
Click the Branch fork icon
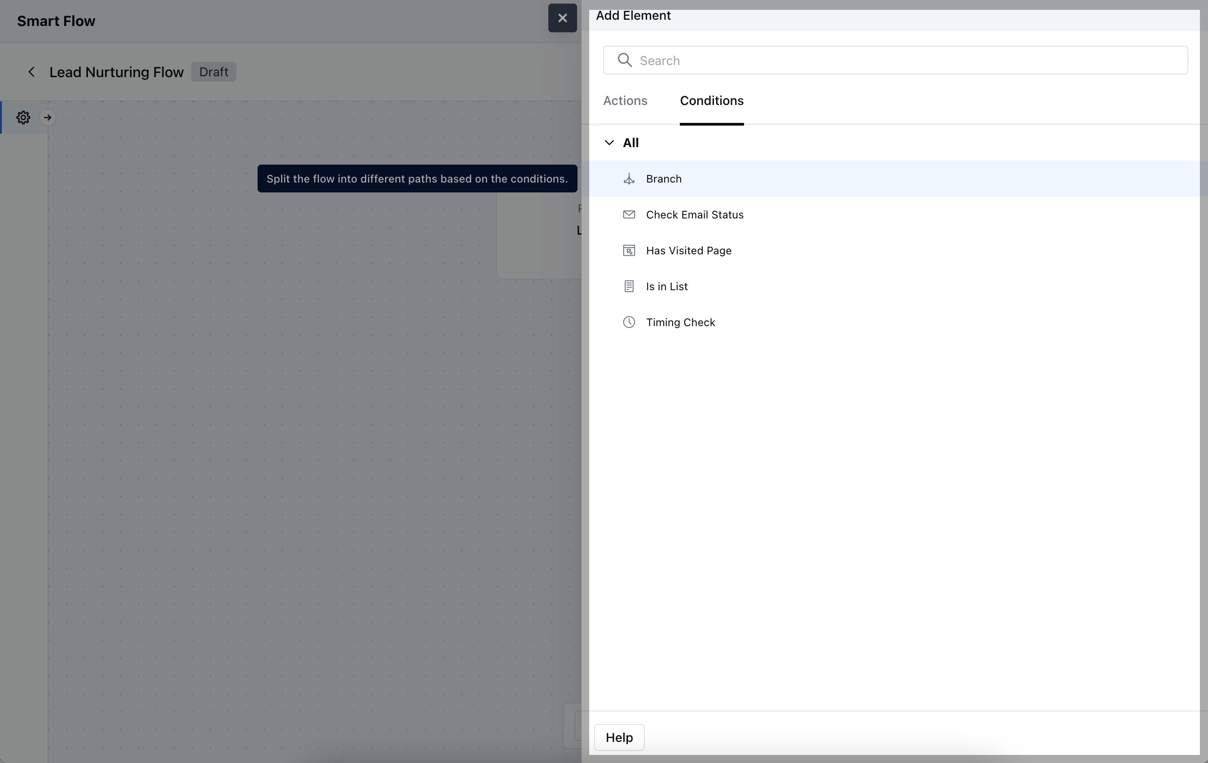pos(629,179)
